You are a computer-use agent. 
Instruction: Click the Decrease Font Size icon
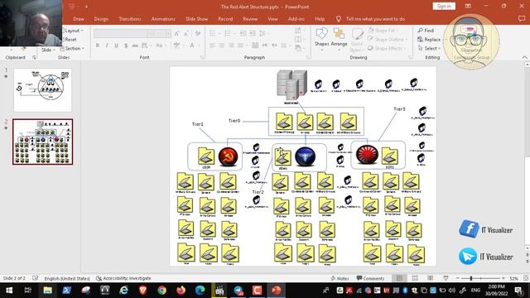tap(186, 33)
